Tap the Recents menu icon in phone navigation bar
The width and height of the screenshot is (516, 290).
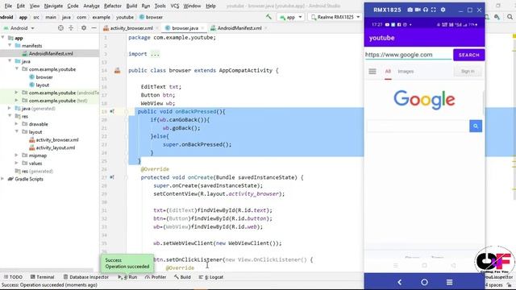point(449,282)
